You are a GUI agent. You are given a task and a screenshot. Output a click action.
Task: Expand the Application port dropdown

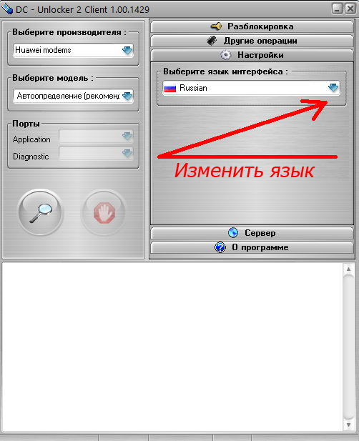coord(97,137)
